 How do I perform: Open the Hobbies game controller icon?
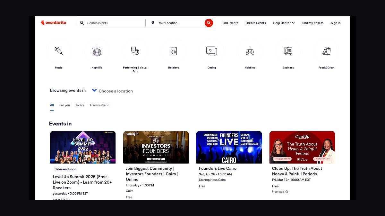point(250,51)
